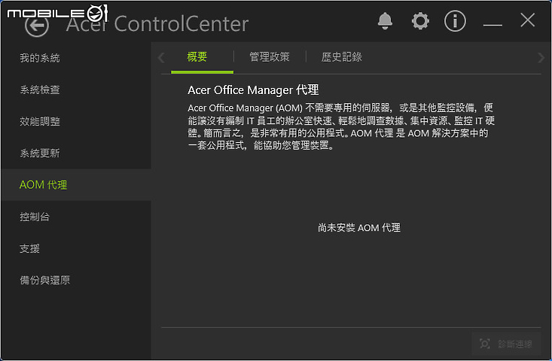552x361 pixels.
Task: Minimize the Acer ControlCenter window
Action: pos(493,25)
